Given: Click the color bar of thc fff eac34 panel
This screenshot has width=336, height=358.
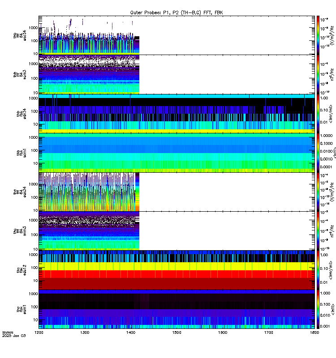Looking at the screenshot, I should point(318,192).
